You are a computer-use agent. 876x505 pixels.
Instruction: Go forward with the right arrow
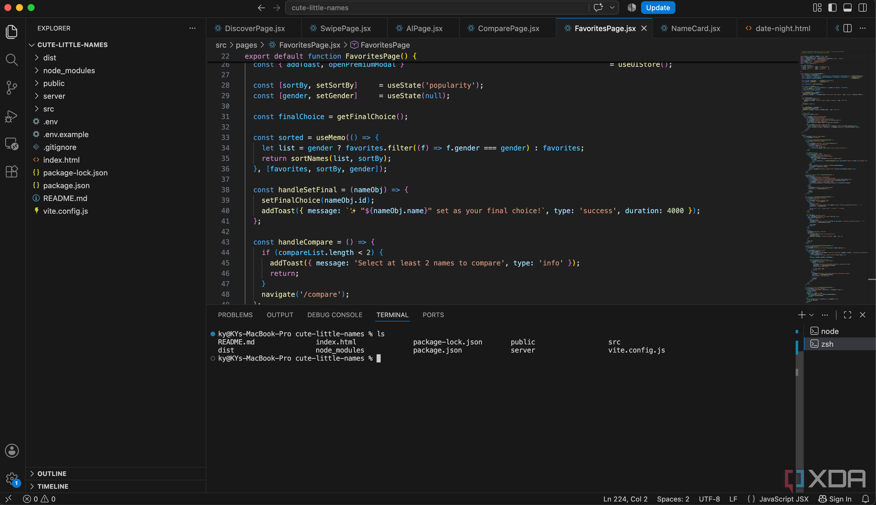tap(276, 8)
